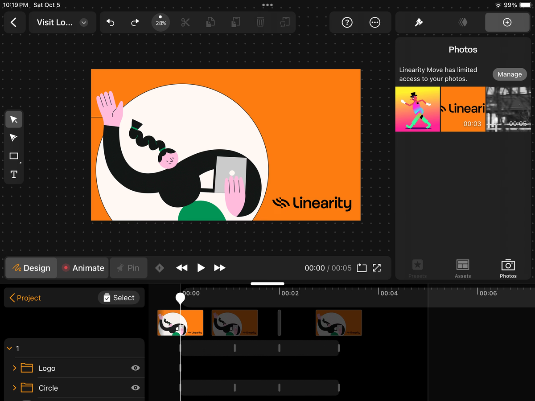Play the animation
535x401 pixels.
coord(201,268)
